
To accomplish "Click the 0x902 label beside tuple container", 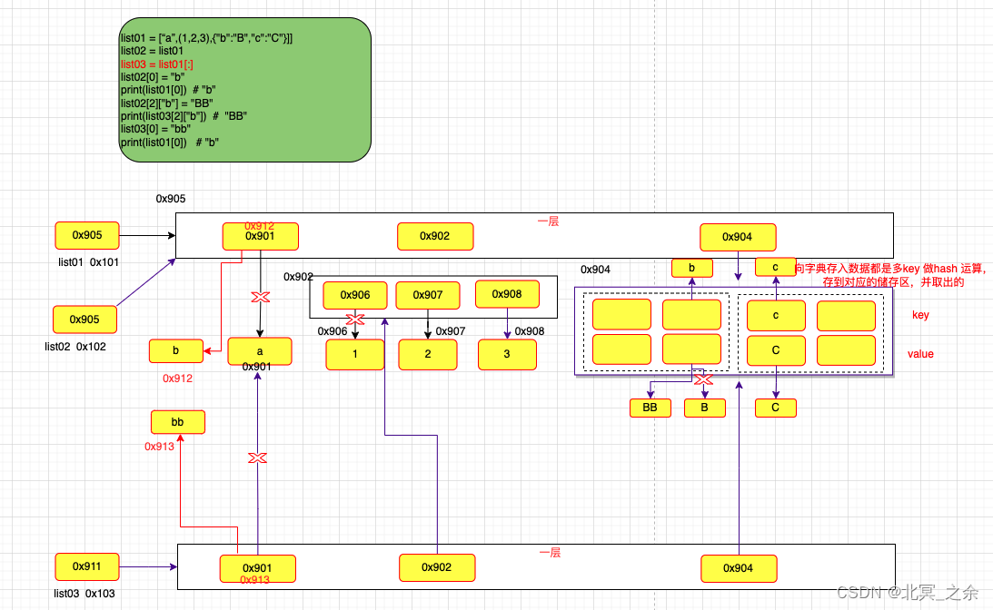I will [x=298, y=277].
